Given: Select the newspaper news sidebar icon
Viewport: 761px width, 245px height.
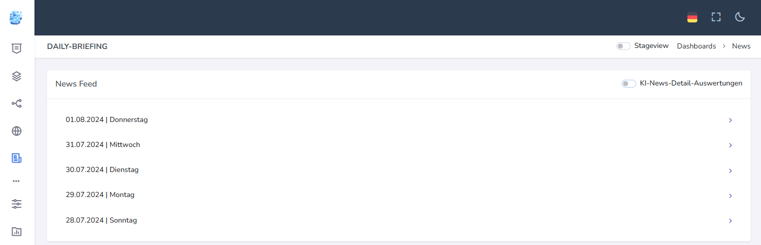Looking at the screenshot, I should (17, 158).
